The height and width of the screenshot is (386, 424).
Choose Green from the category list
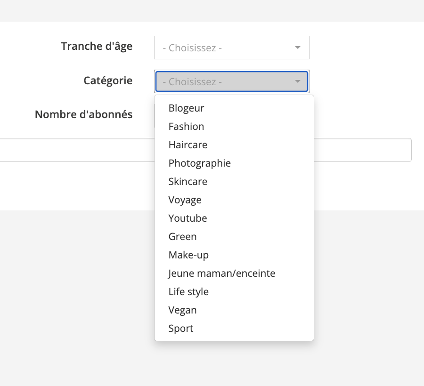[183, 237]
